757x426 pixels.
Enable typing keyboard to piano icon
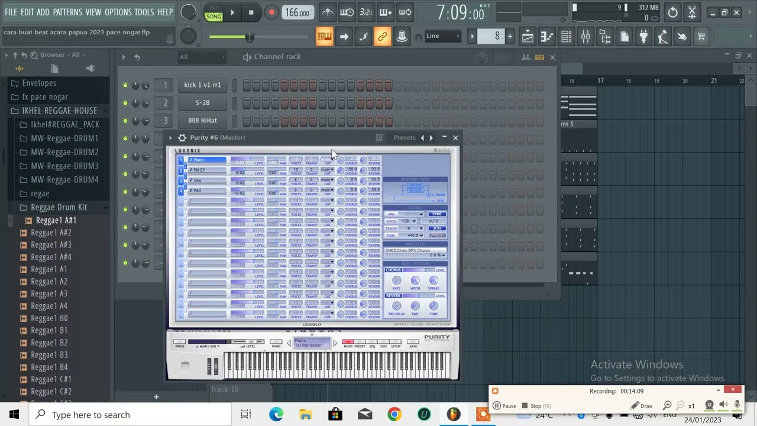click(324, 37)
